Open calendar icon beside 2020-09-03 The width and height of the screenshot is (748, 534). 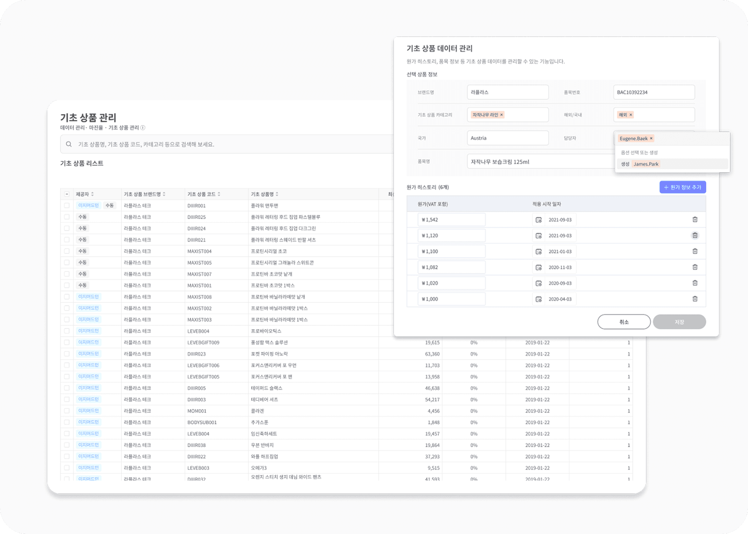point(538,283)
